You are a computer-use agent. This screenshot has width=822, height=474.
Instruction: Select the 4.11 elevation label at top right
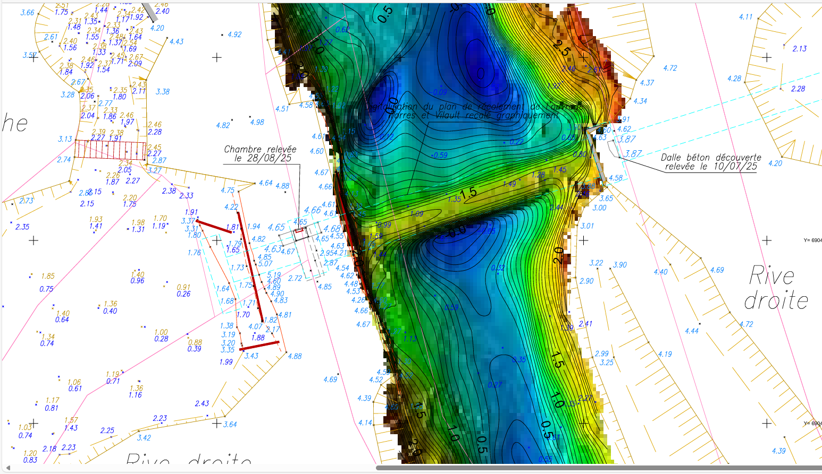tap(745, 17)
